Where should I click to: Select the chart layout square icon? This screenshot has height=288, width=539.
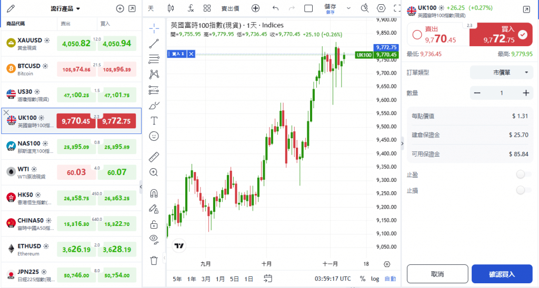(308, 8)
